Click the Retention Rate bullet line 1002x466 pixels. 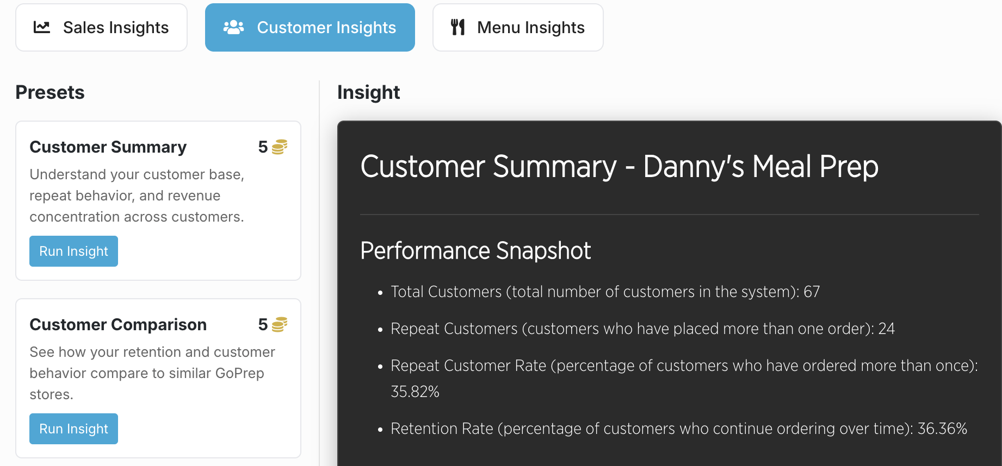pyautogui.click(x=679, y=429)
